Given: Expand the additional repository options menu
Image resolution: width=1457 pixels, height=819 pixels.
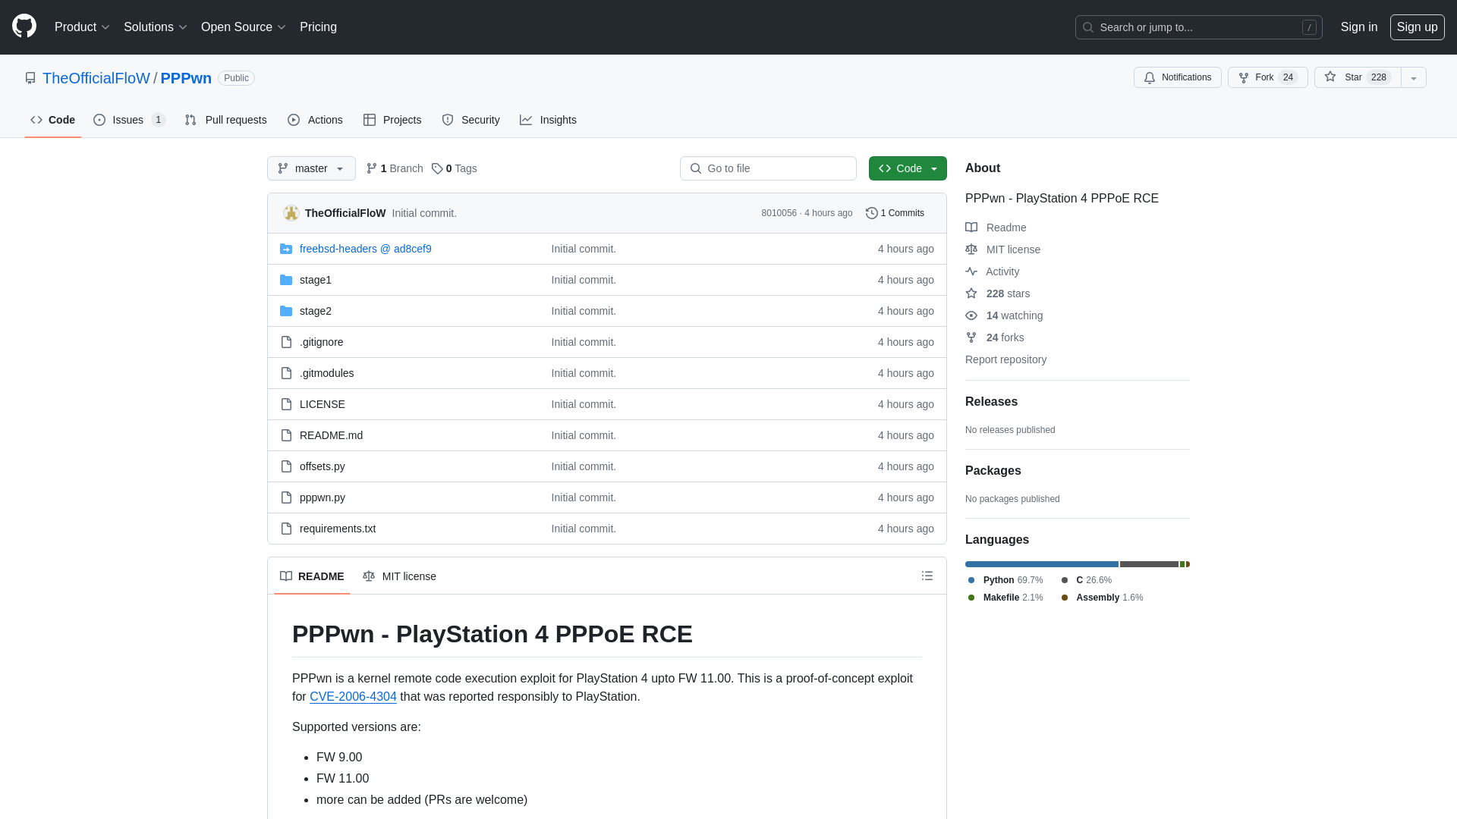Looking at the screenshot, I should point(1414,77).
